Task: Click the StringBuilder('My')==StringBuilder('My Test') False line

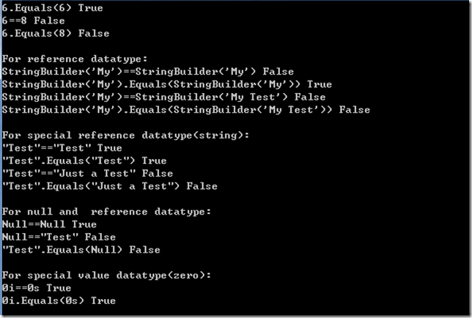Action: [x=163, y=97]
